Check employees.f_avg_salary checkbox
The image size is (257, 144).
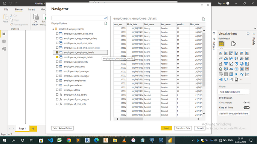tap(57, 94)
